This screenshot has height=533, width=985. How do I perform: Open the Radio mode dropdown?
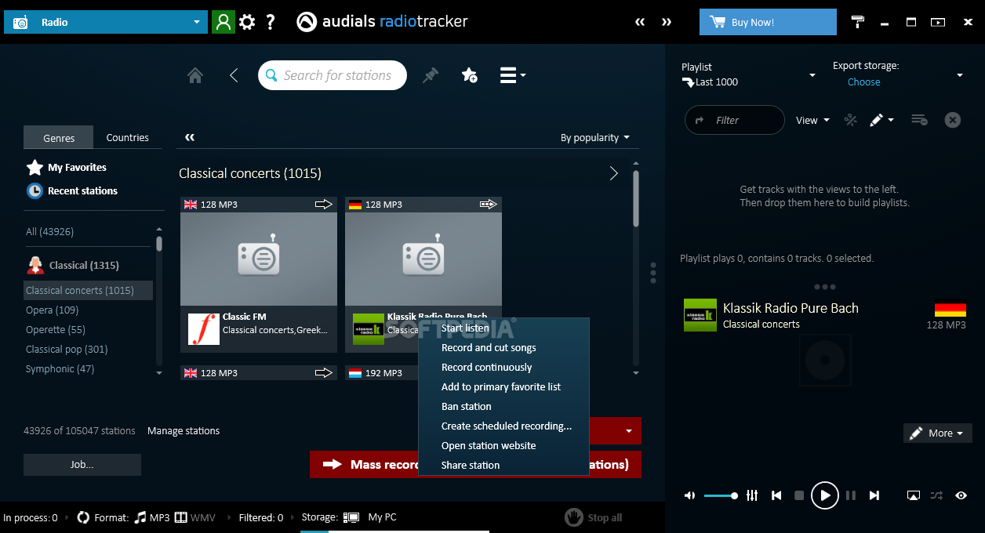106,22
